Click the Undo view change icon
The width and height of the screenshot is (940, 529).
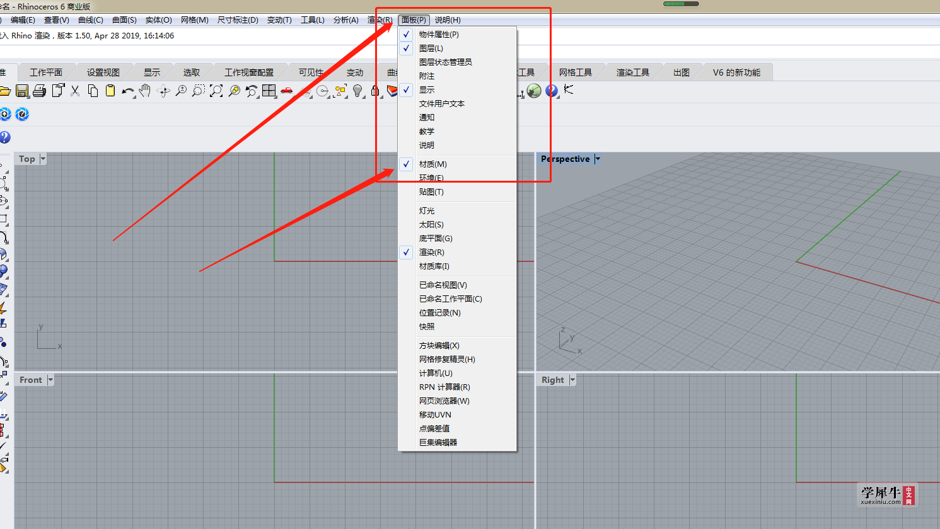coord(252,91)
